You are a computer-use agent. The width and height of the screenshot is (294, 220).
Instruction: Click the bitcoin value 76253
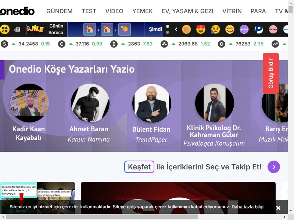pyautogui.click(x=243, y=44)
